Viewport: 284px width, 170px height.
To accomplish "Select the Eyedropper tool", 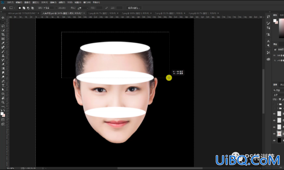I will pyautogui.click(x=3, y=43).
